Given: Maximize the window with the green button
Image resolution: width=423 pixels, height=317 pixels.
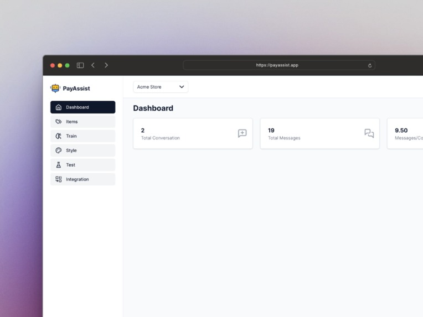Looking at the screenshot, I should [68, 65].
